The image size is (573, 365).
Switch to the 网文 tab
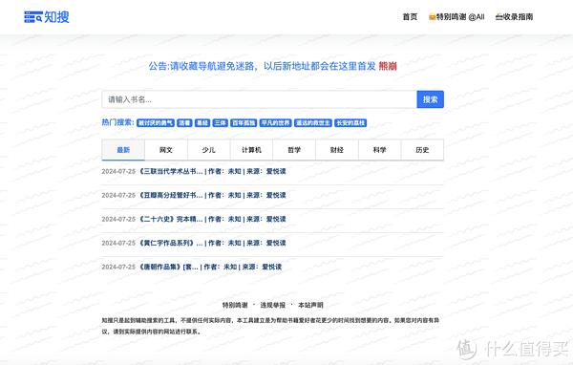click(166, 150)
